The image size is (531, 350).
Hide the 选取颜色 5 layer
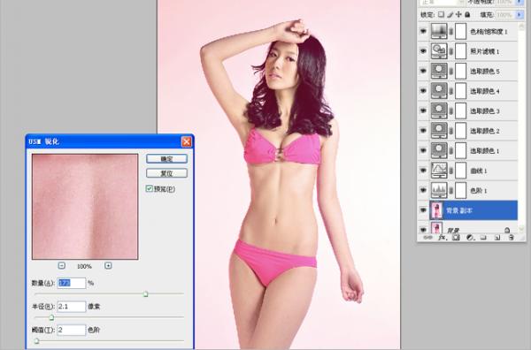423,71
